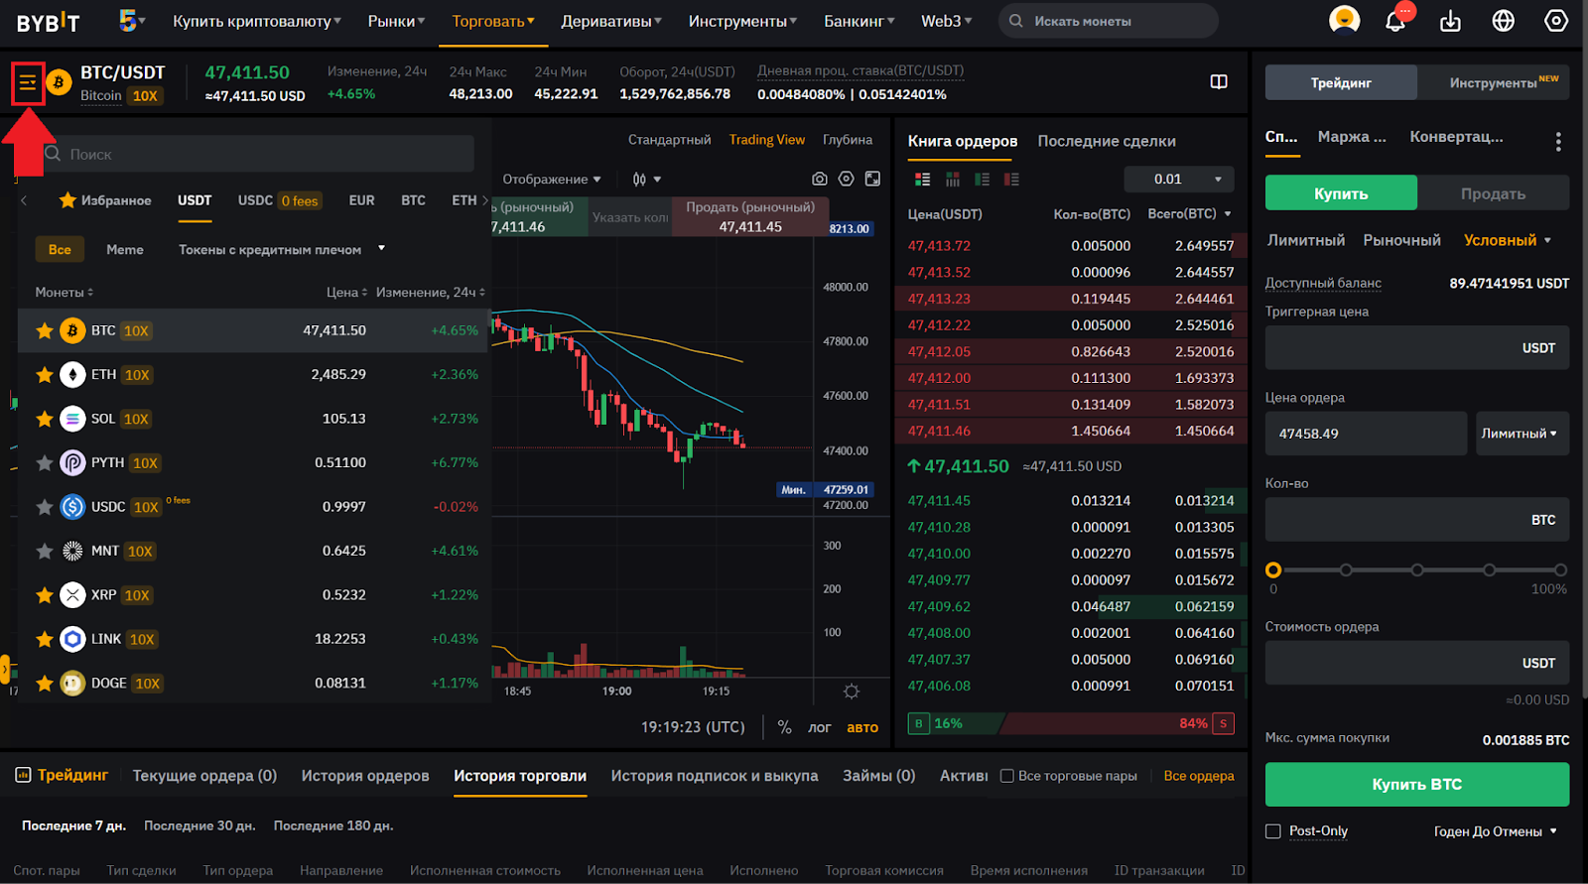Expand the 'Годен До Отмены' dropdown
Viewport: 1588px width, 884px height.
[x=1495, y=831]
